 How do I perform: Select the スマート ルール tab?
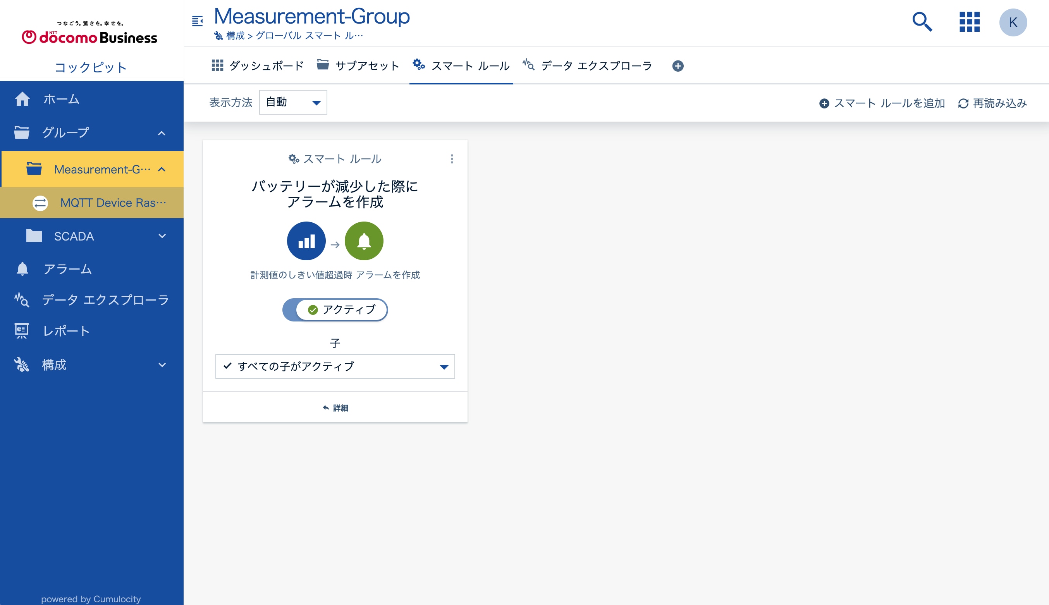point(461,66)
